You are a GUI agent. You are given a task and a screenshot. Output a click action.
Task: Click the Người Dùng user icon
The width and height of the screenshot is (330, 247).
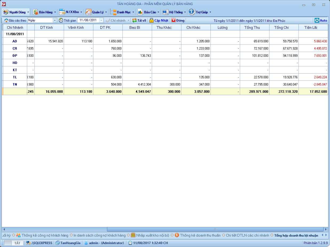coord(6,12)
